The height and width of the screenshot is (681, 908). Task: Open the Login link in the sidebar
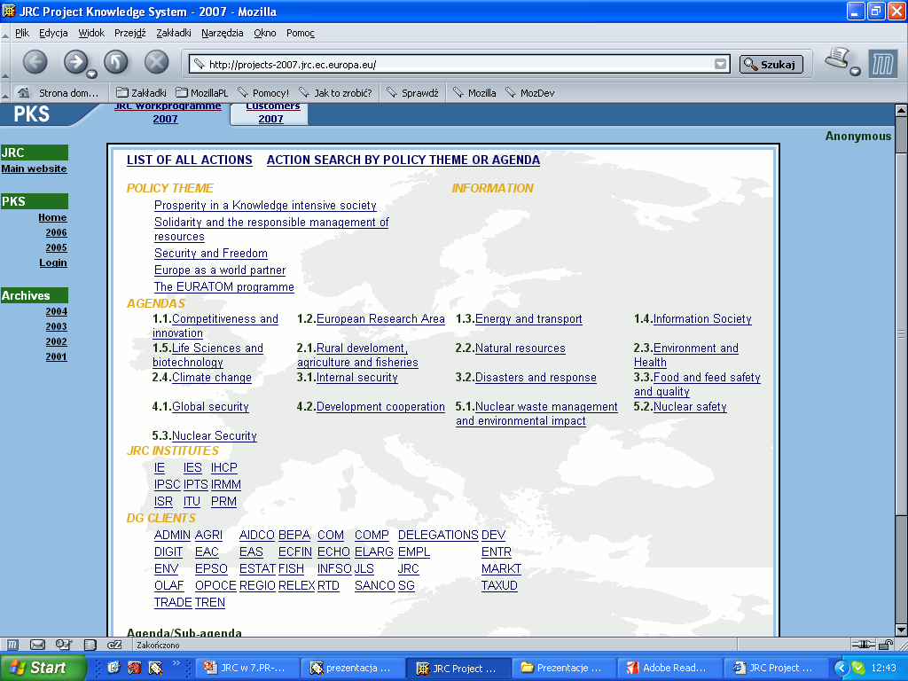[x=53, y=262]
